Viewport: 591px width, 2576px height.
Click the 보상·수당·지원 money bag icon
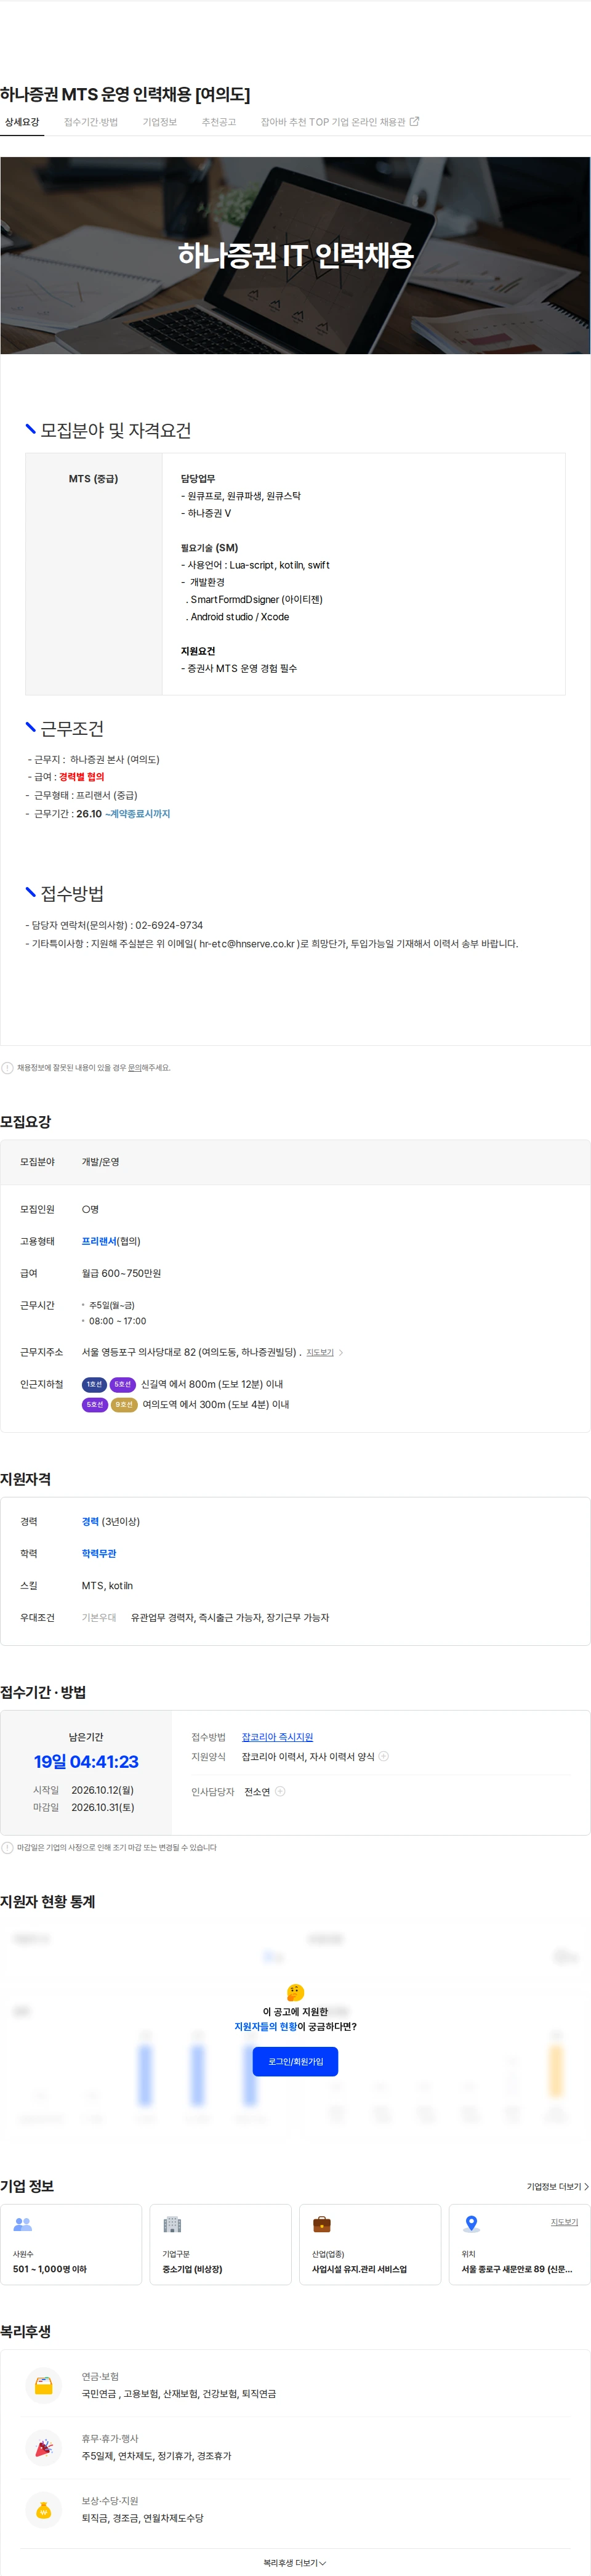(44, 2510)
